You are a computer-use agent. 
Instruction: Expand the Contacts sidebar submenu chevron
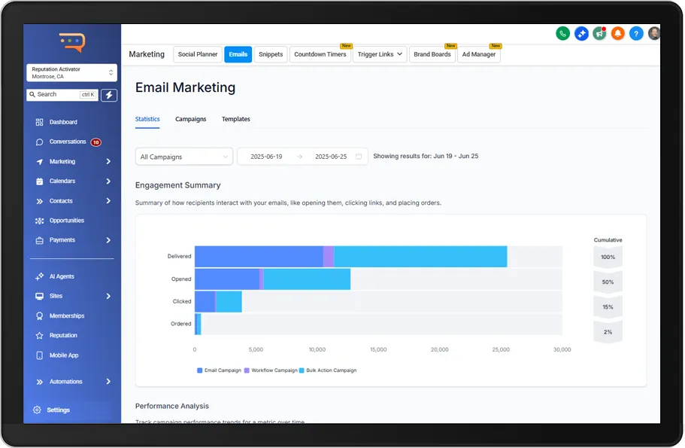108,201
